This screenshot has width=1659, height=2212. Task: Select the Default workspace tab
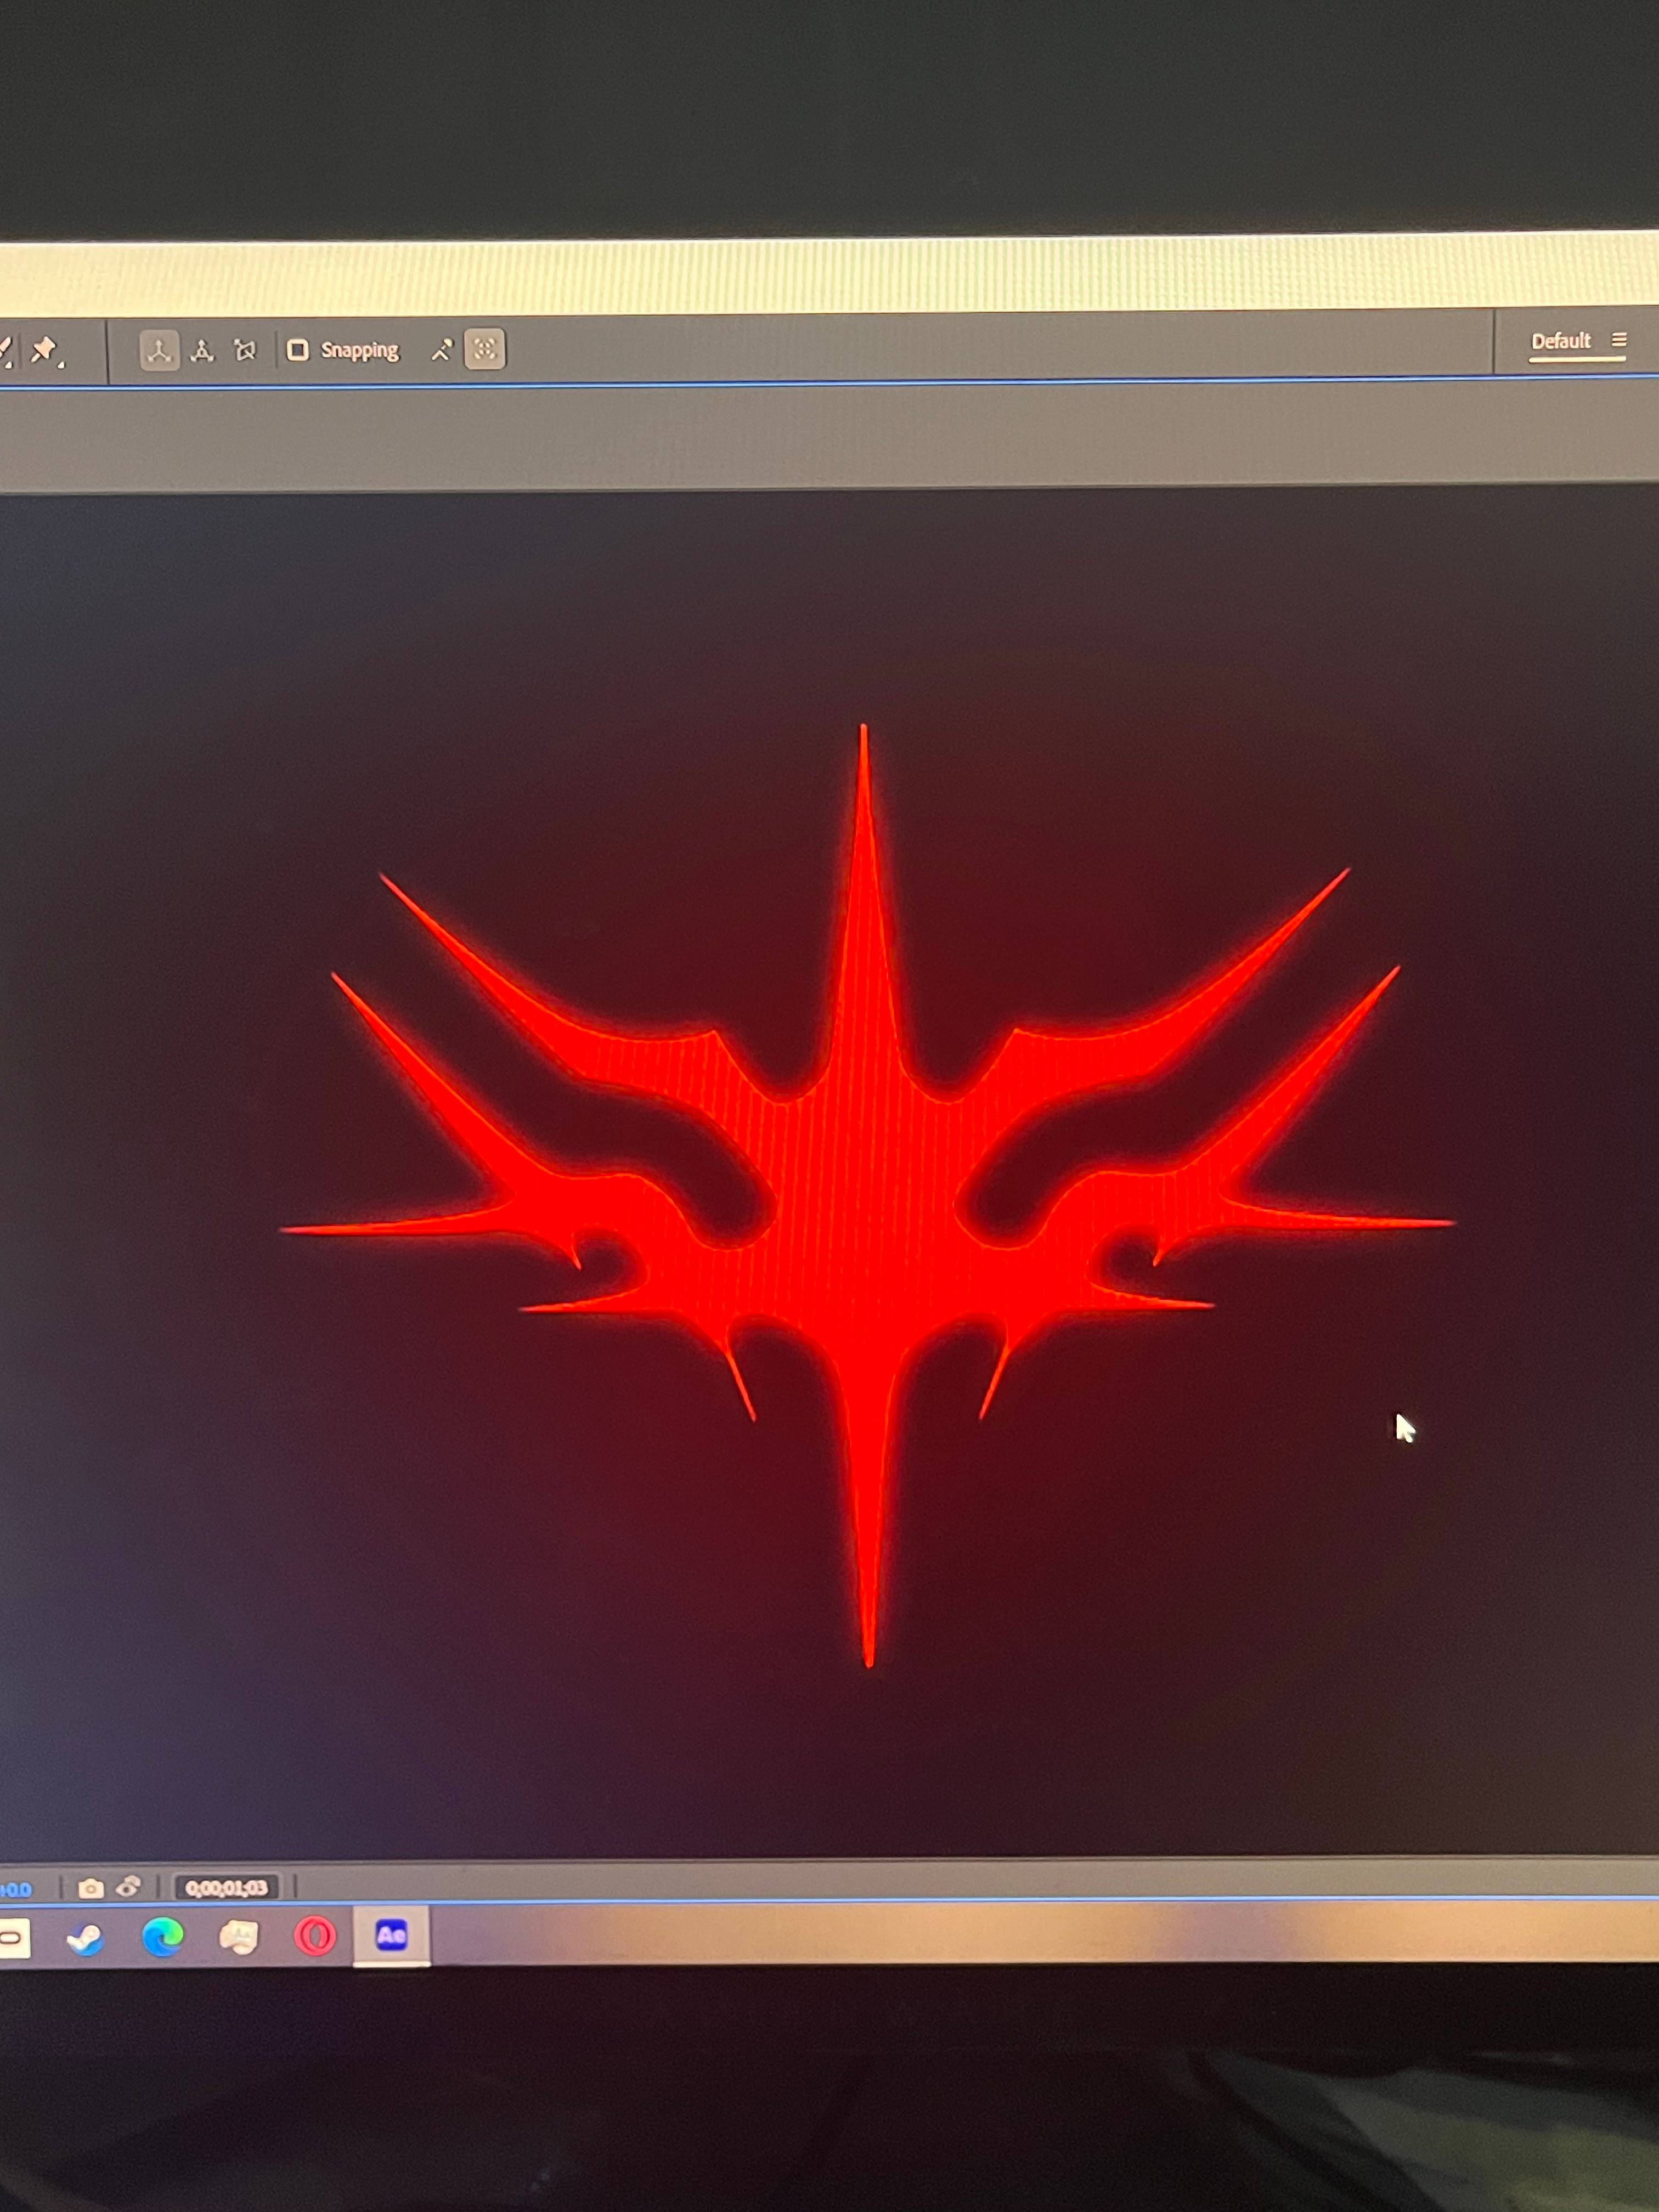pos(1560,342)
